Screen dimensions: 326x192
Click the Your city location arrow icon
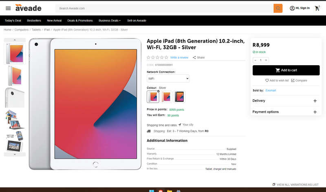(x=180, y=125)
